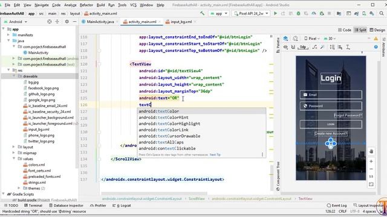The image size is (387, 217).
Task: Collapse all in Project panel
Action: 57,22
